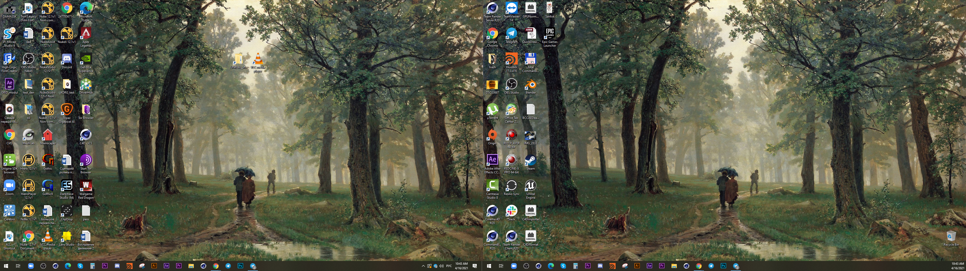Launch Telegram from the desktop icon
966x271 pixels.
(x=511, y=36)
